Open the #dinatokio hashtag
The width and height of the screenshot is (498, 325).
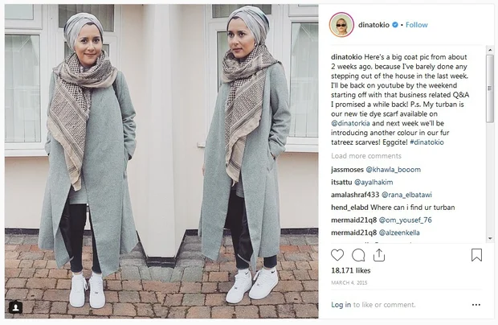click(x=427, y=142)
